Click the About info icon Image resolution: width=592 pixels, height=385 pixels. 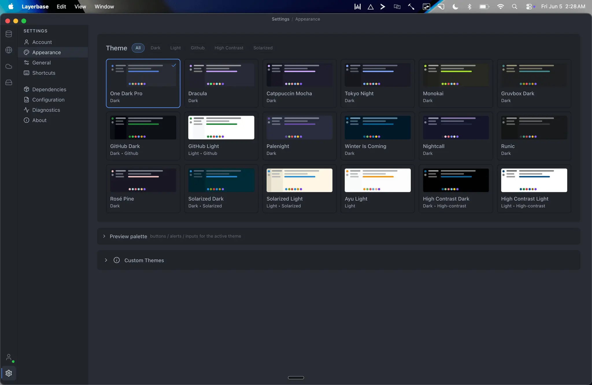26,120
